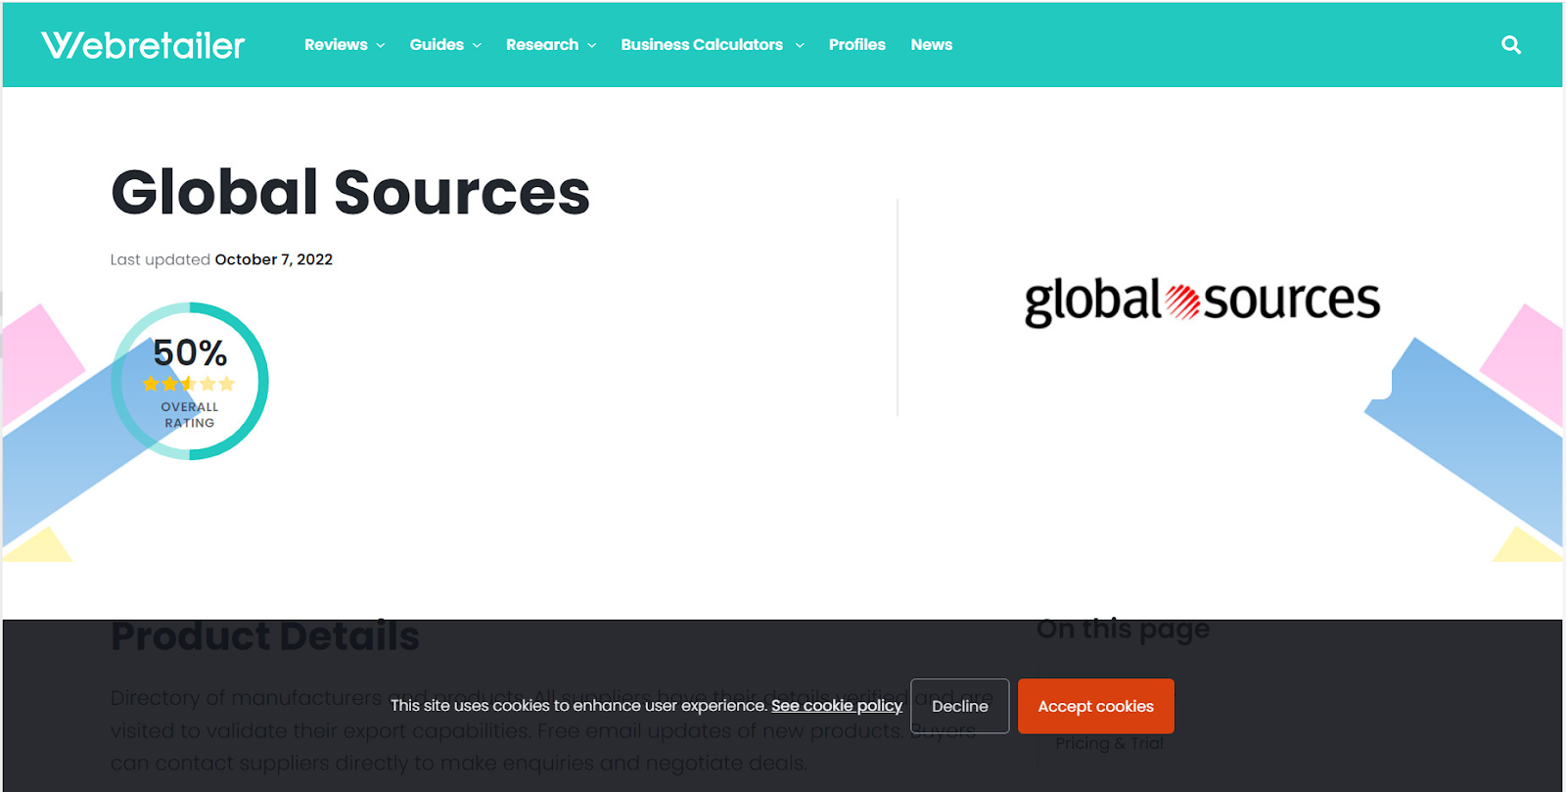Expand the Guides dropdown chevron

pos(477,46)
